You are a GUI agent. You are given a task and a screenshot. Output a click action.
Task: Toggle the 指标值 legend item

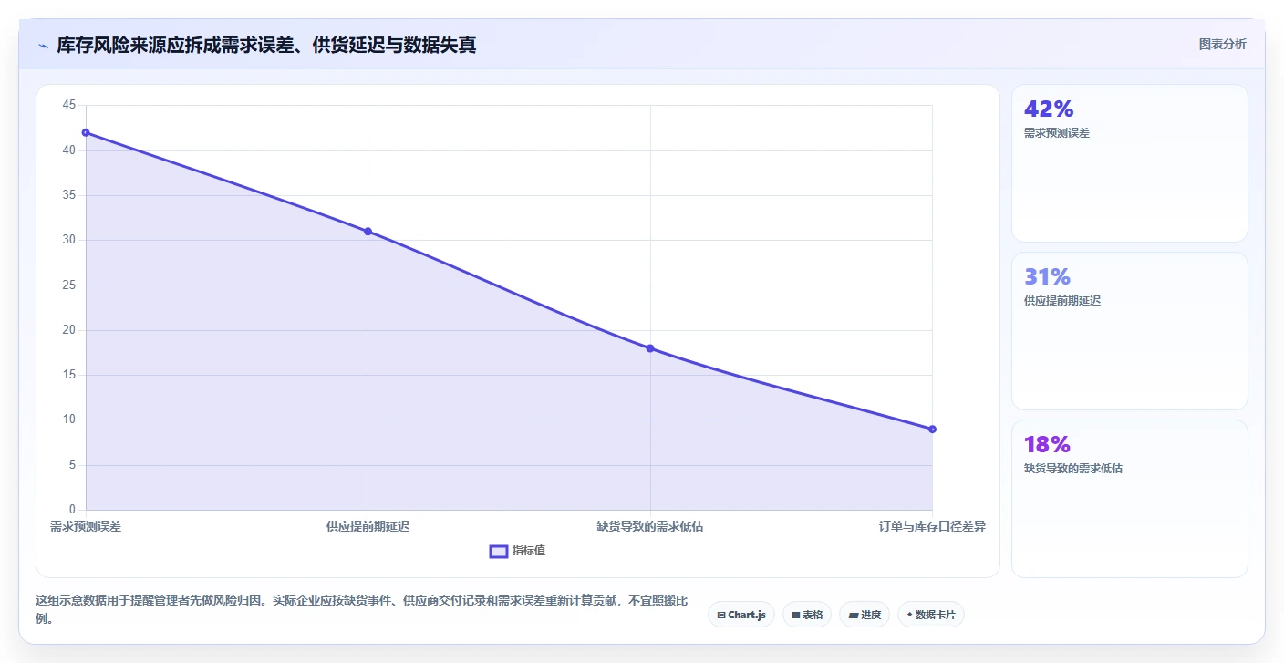pos(517,551)
